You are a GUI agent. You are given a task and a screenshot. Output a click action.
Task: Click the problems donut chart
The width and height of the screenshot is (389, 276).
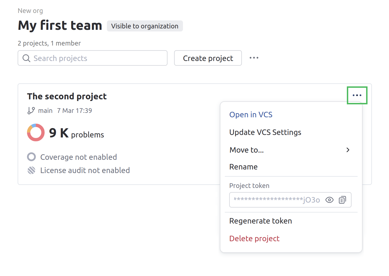[x=36, y=132]
